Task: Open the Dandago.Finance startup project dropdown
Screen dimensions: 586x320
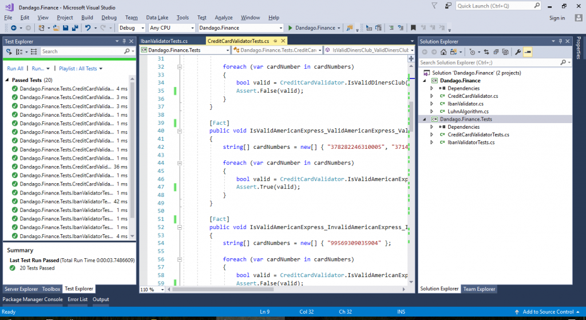Action: [241, 27]
